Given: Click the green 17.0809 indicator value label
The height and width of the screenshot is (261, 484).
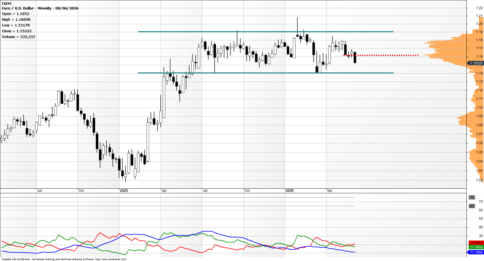Looking at the screenshot, I should [x=476, y=247].
